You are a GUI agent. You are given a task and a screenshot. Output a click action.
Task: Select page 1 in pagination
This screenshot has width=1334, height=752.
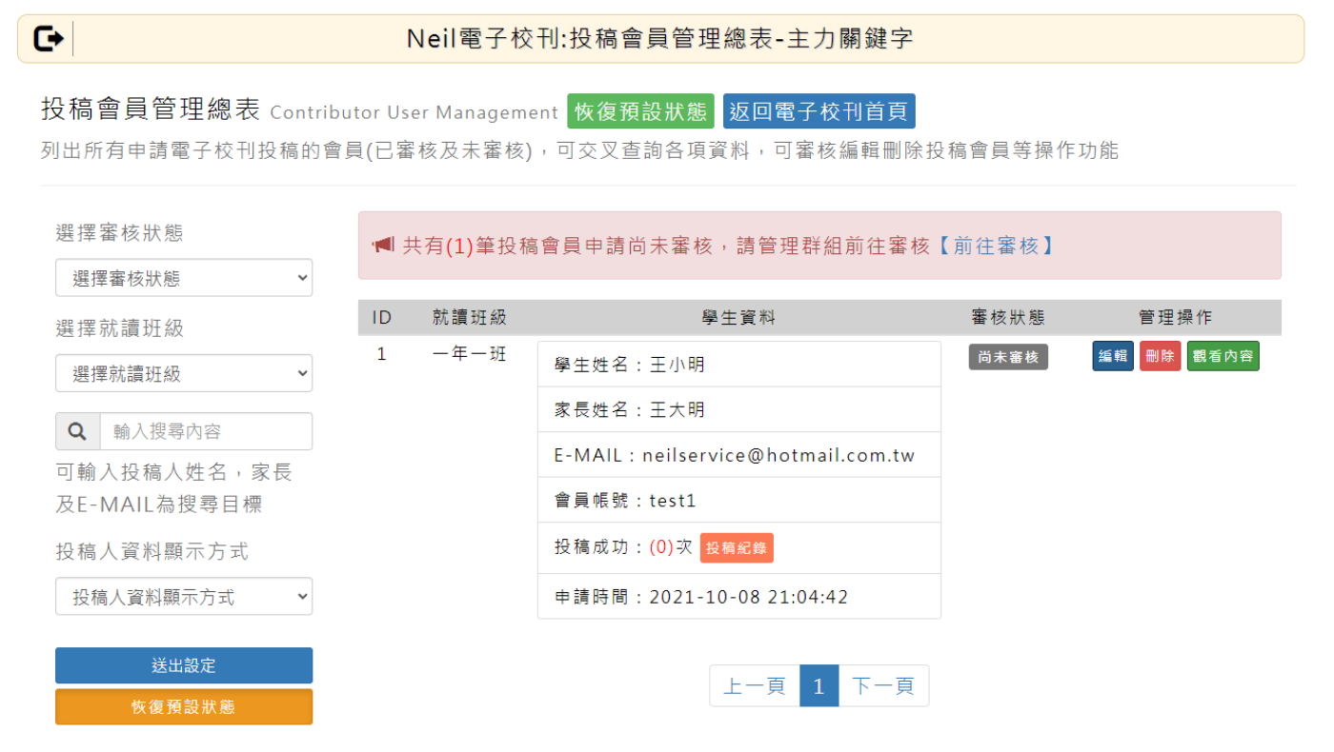[x=819, y=686]
